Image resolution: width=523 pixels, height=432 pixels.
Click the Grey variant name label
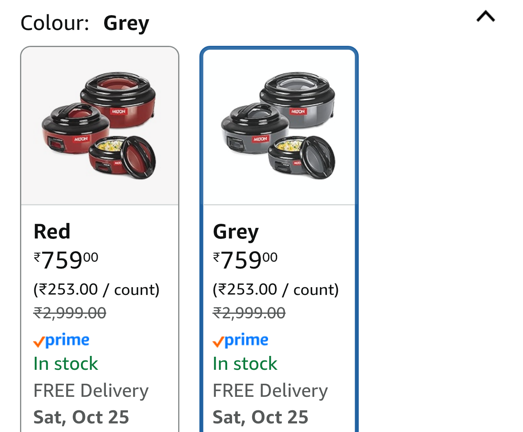click(235, 232)
